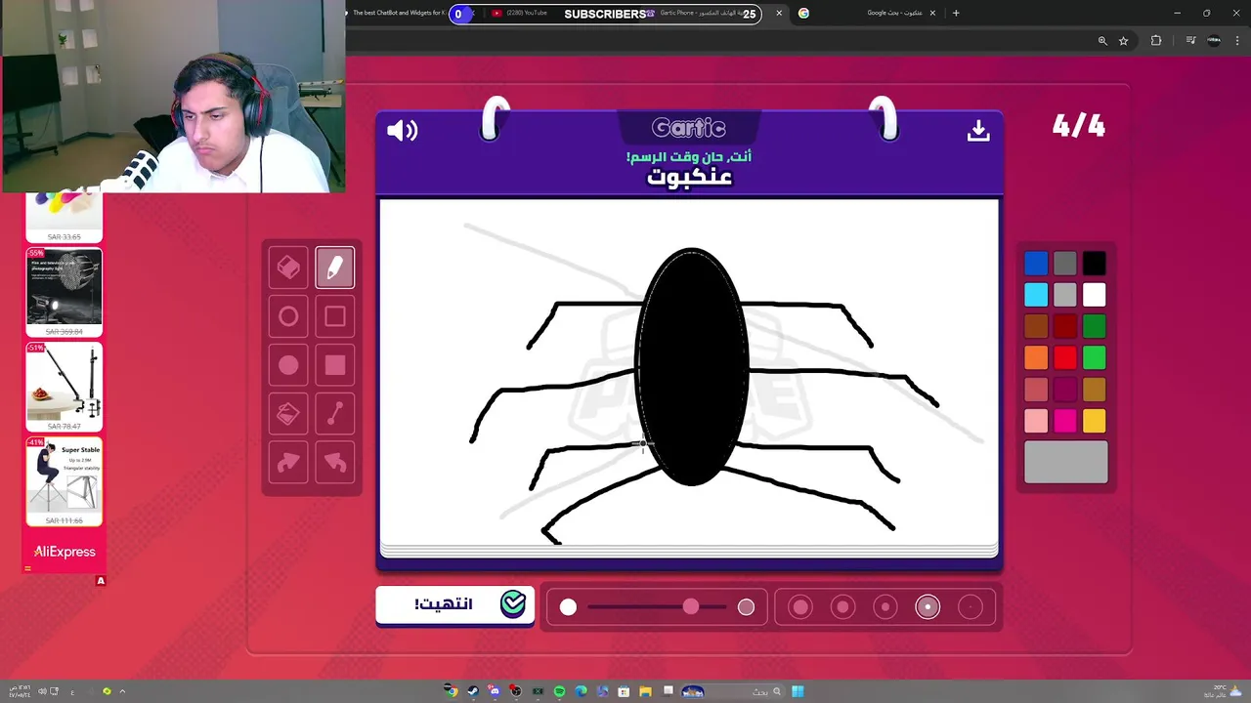Choose the hollow square shape tool
This screenshot has height=703, width=1251.
point(335,316)
